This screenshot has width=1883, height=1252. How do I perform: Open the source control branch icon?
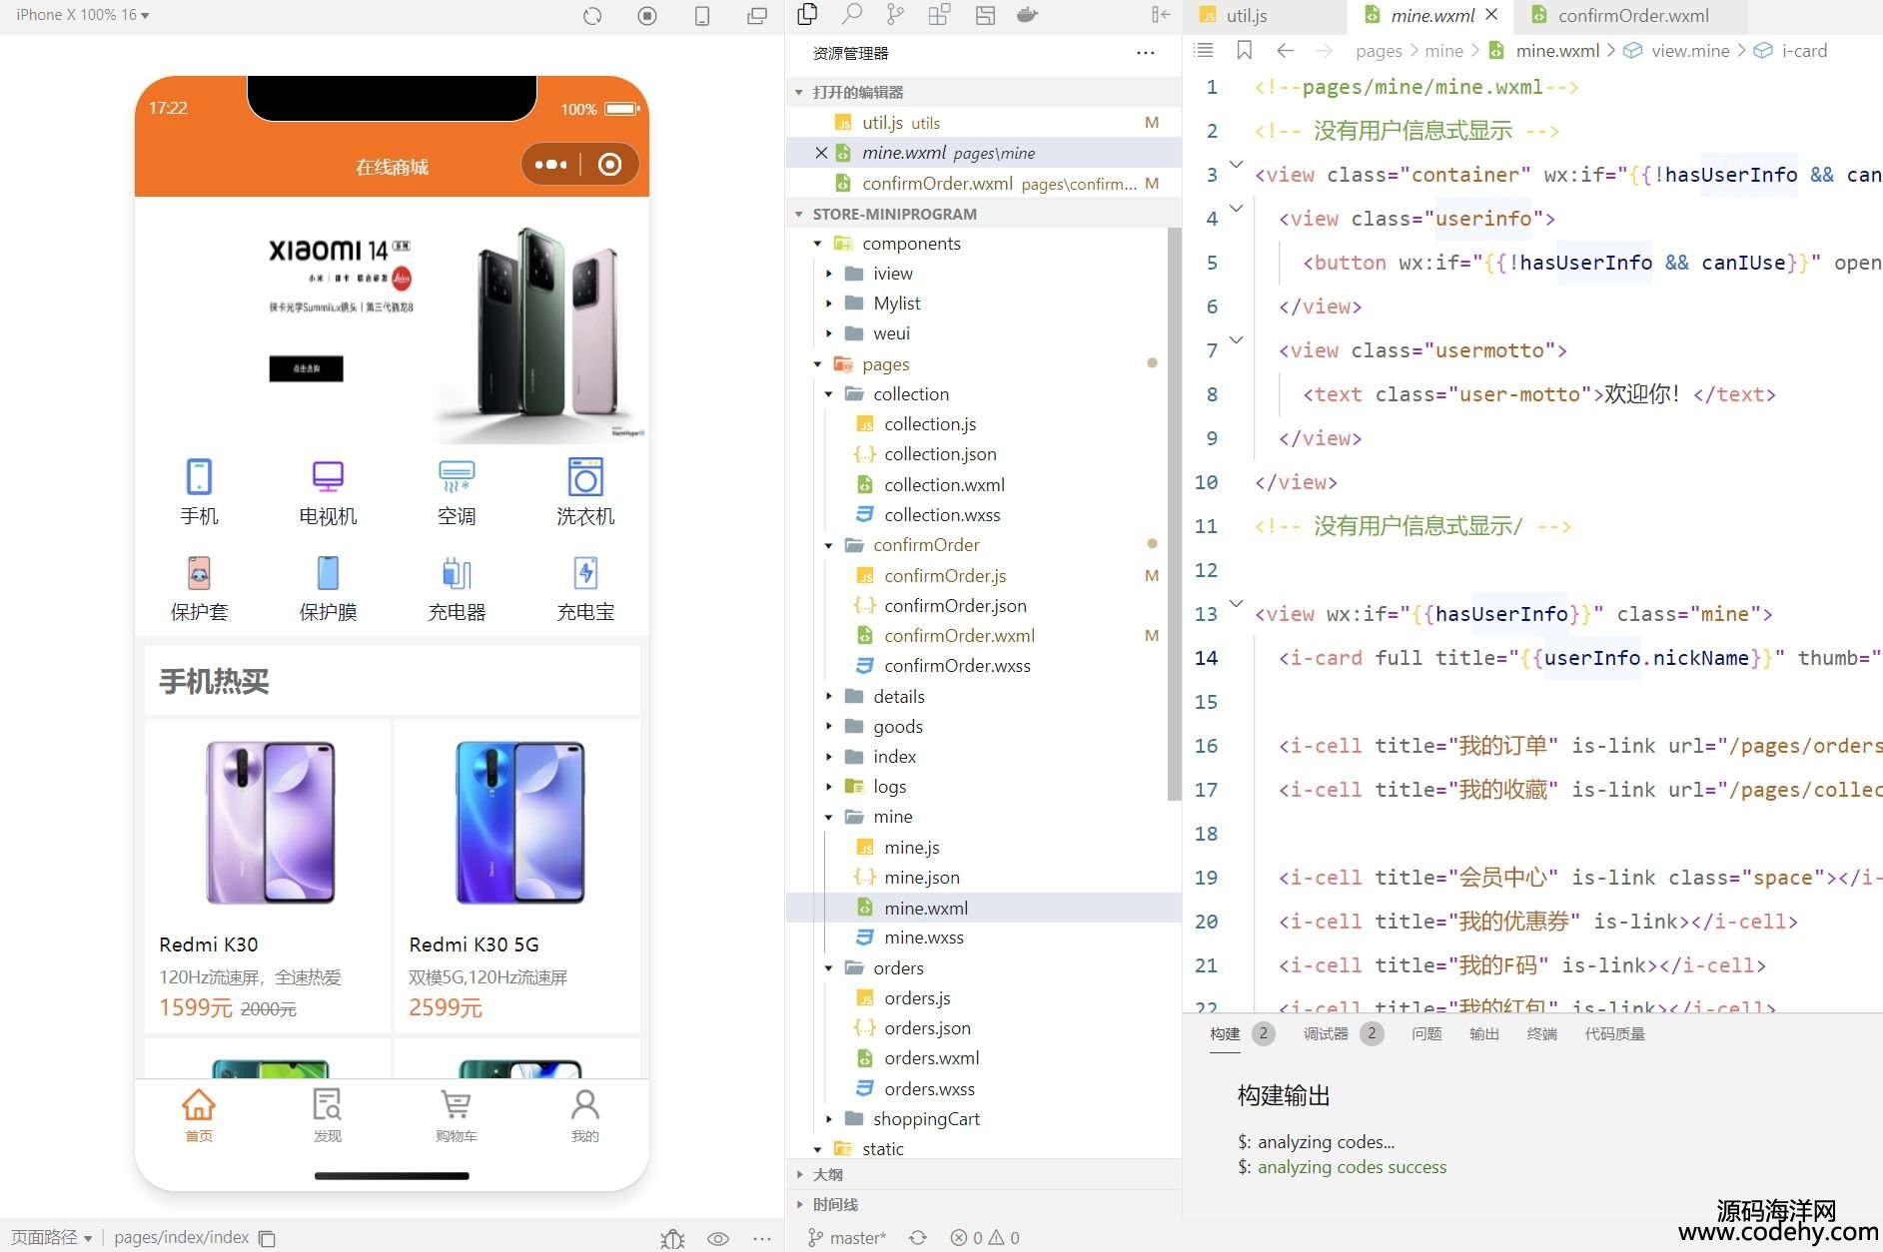pyautogui.click(x=895, y=15)
